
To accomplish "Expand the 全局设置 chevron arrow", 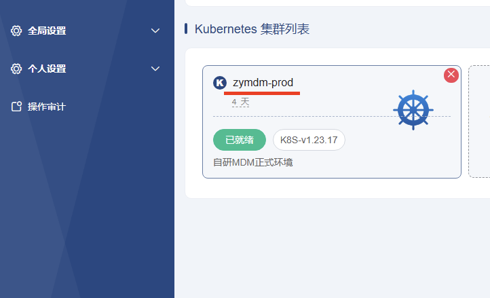I will click(x=155, y=31).
